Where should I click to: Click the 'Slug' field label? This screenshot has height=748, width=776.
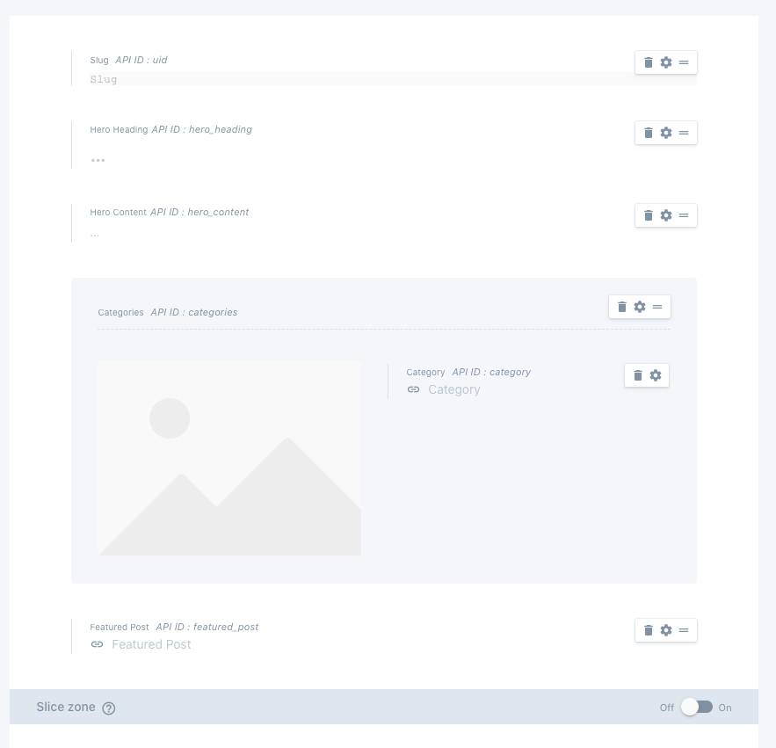pyautogui.click(x=99, y=60)
